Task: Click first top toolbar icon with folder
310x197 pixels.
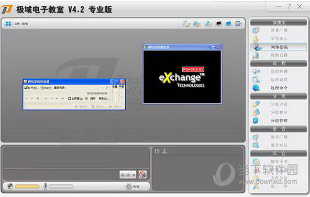Action: [186, 24]
